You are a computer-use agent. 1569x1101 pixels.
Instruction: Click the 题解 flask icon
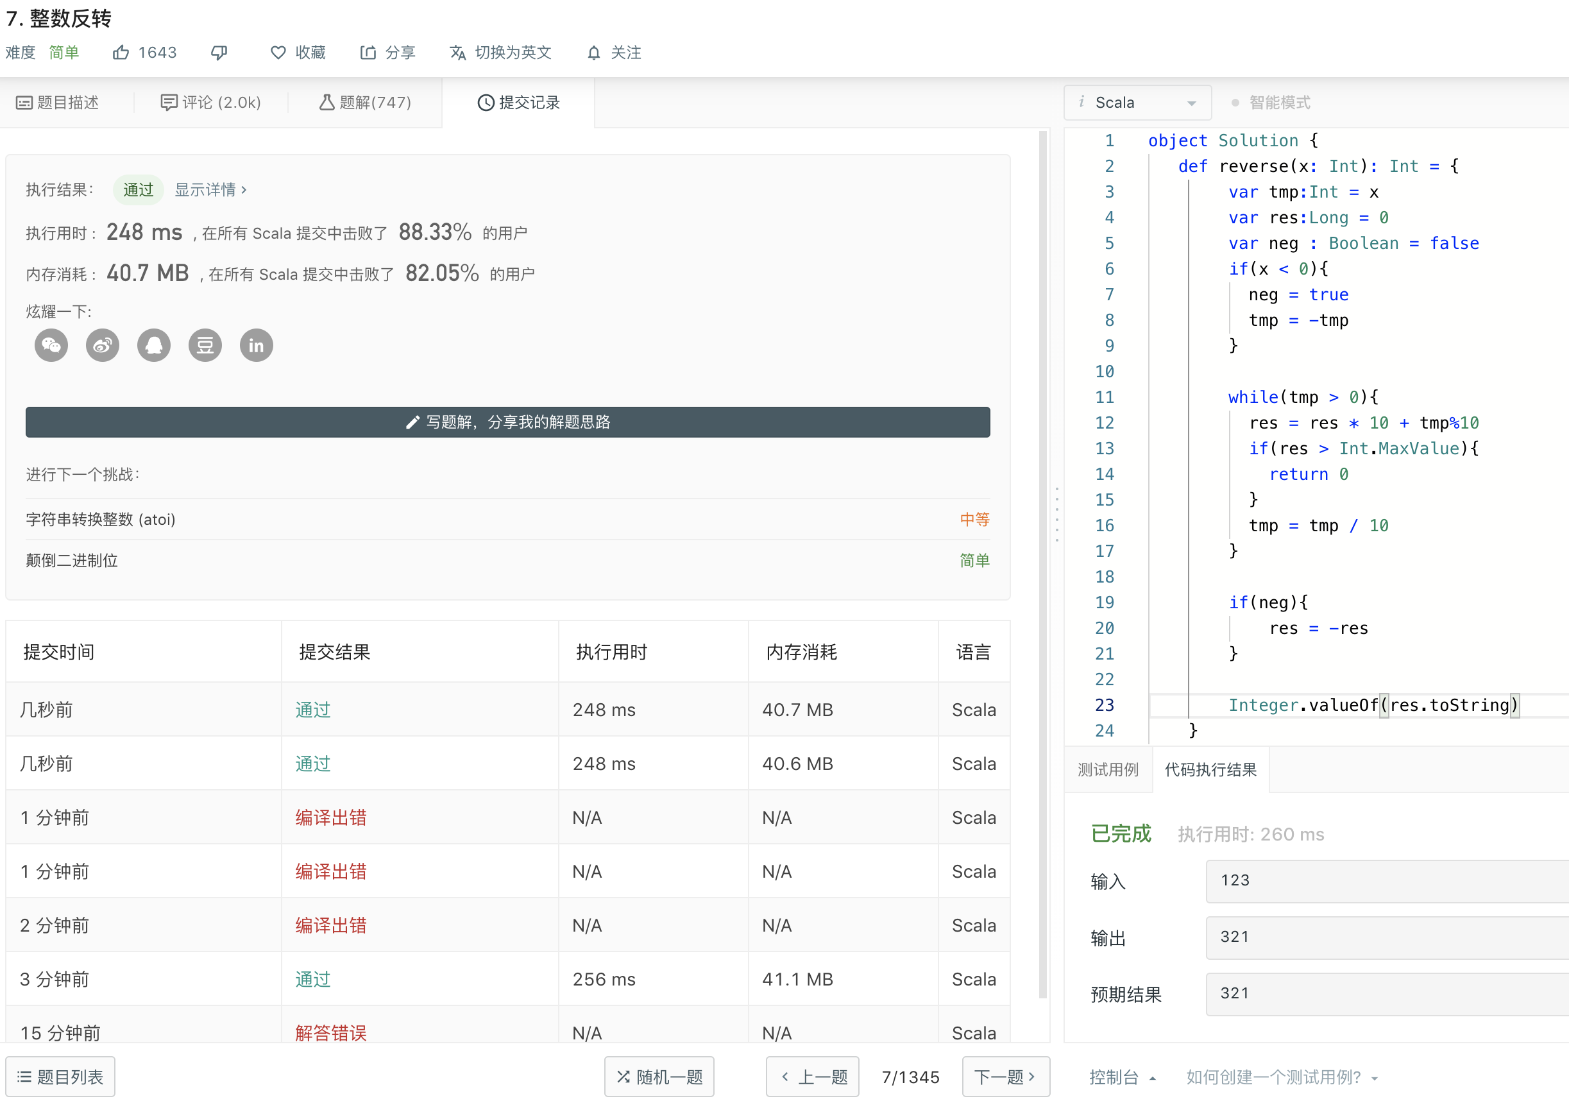tap(327, 103)
